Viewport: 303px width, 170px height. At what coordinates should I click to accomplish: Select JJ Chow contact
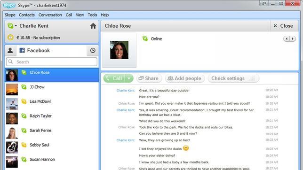coord(52,89)
